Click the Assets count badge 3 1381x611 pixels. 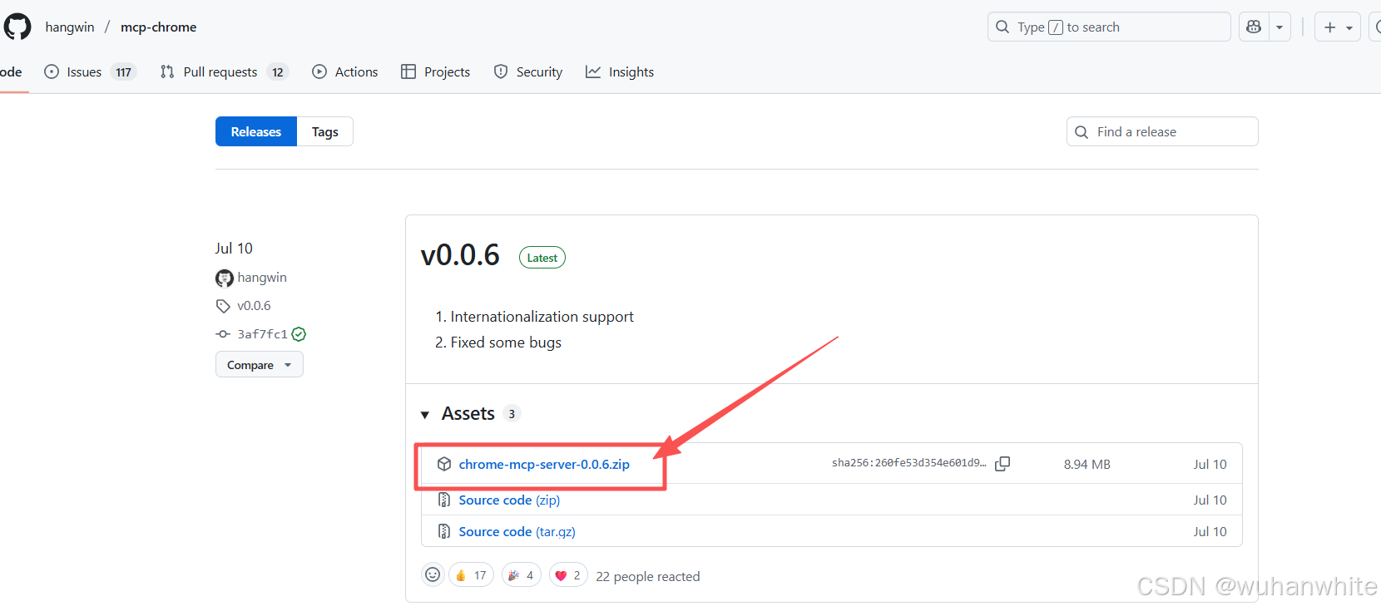click(512, 414)
